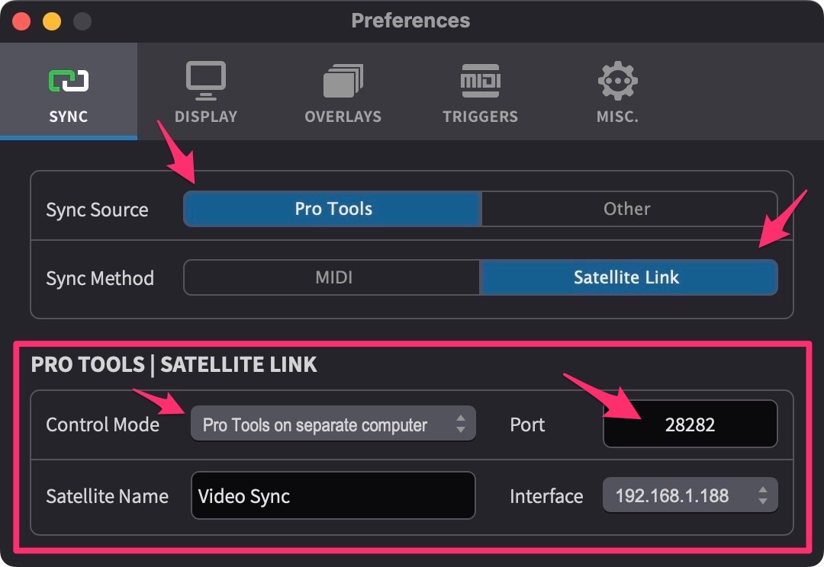Click the PRO TOOLS | SATELLITE LINK heading
Image resolution: width=824 pixels, height=567 pixels.
coord(174,365)
